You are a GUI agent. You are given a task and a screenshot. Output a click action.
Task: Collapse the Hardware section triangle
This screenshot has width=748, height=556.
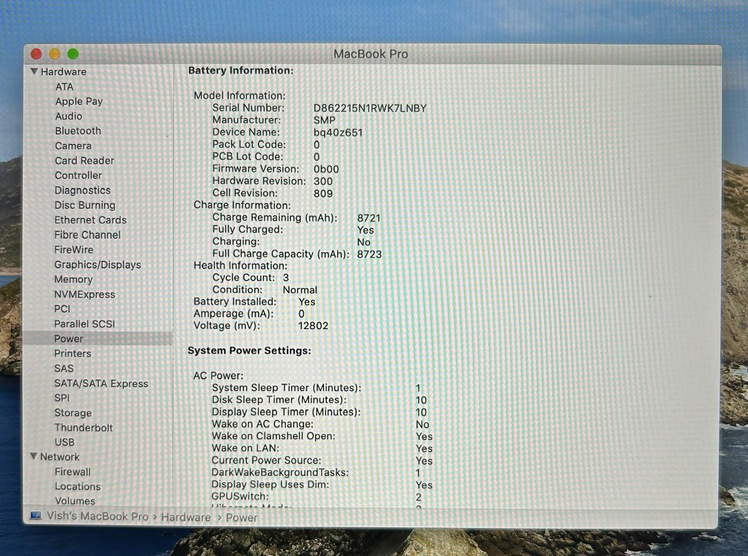tap(34, 72)
